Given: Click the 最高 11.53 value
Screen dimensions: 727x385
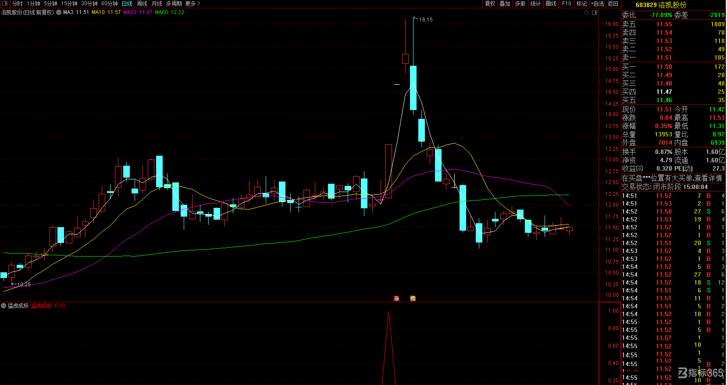Looking at the screenshot, I should tap(716, 118).
